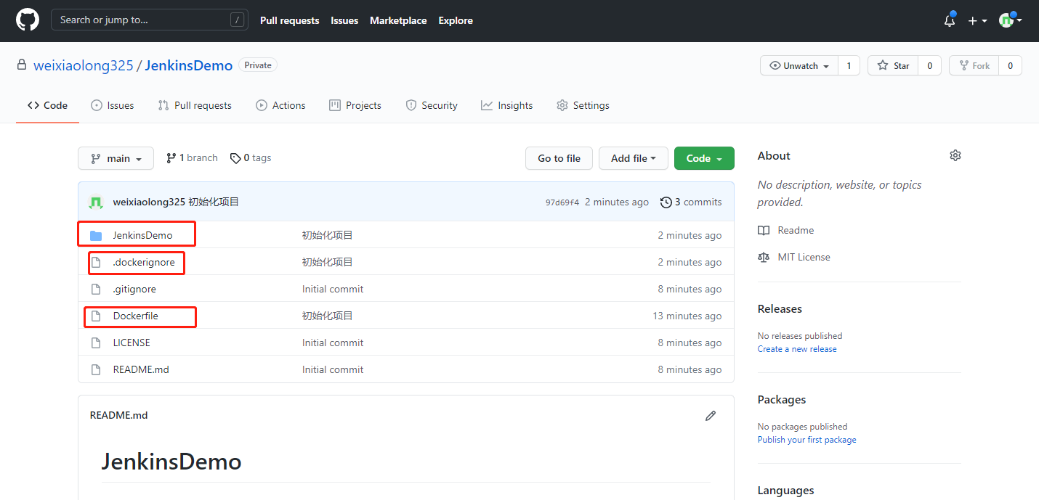
Task: Open the JenkinsDemo folder
Action: pos(142,235)
